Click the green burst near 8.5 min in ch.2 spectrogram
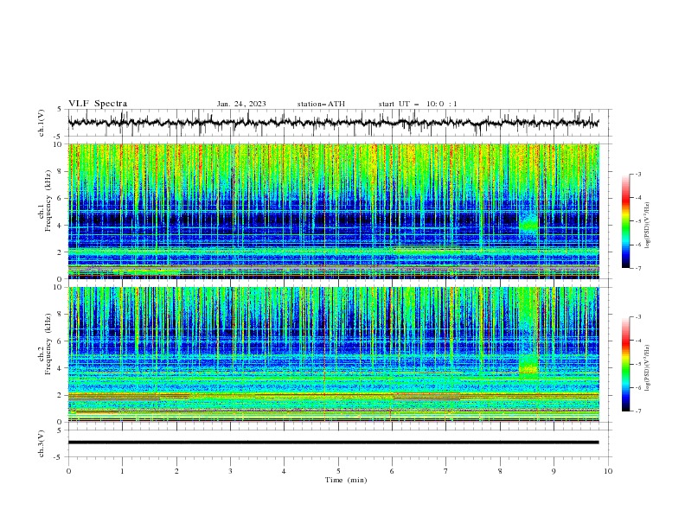Image resolution: width=685 pixels, height=529 pixels. pos(528,365)
